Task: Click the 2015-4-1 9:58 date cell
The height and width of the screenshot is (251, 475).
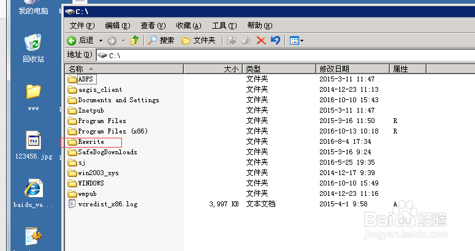Action: click(343, 204)
